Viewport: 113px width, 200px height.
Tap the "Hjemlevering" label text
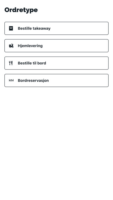(x=30, y=46)
